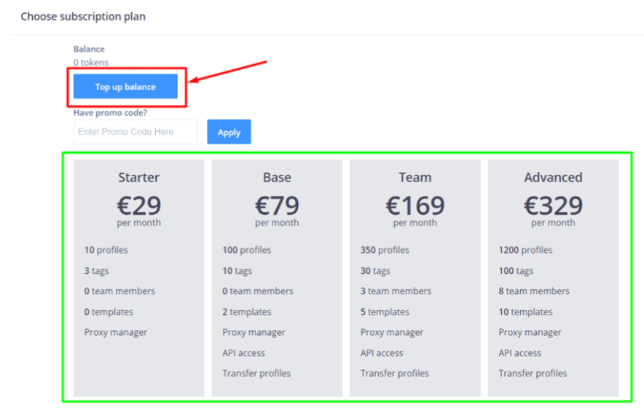Click the €79 Base price
Viewport: 644px width, 413px height.
(x=277, y=205)
